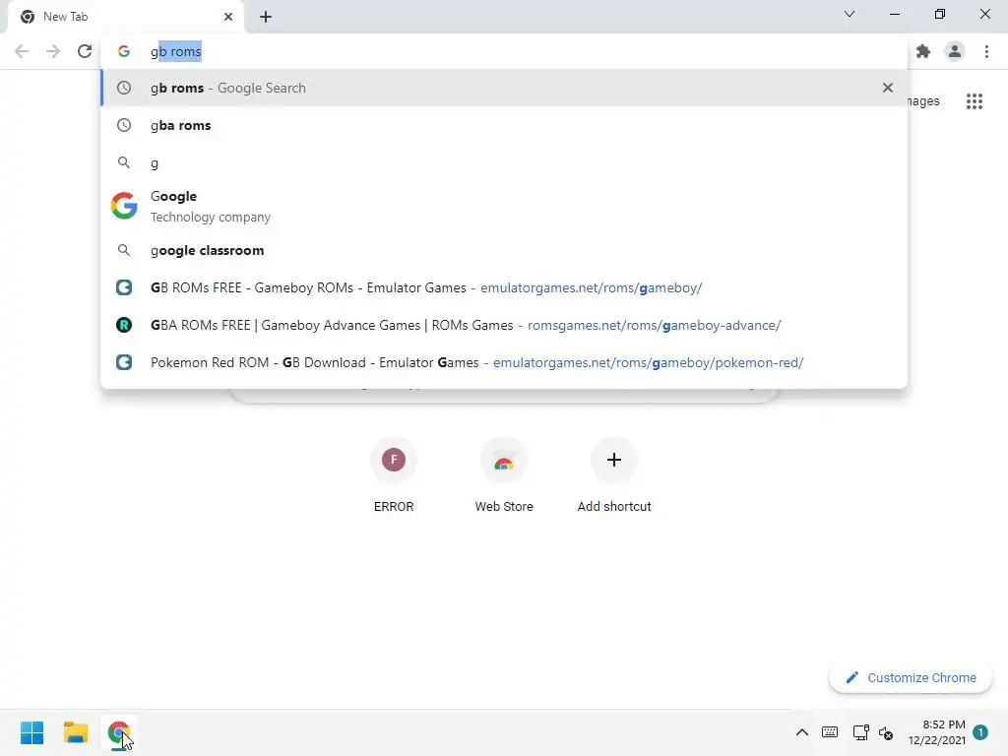Open Chrome's three-dot menu
The width and height of the screenshot is (1008, 756).
(986, 51)
